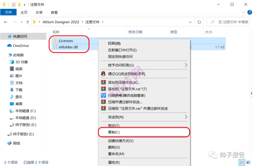Select 网络 in the navigation pane

[x=14, y=143]
